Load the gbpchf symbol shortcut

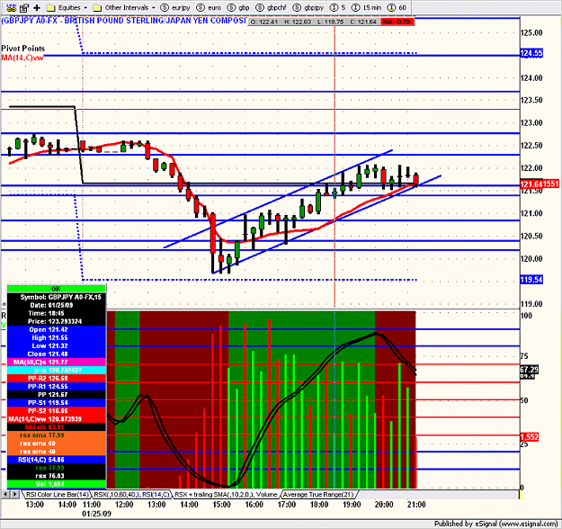coord(272,7)
